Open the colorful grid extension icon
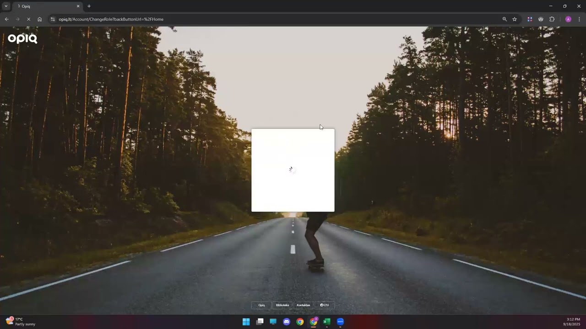The image size is (586, 329). [x=530, y=19]
